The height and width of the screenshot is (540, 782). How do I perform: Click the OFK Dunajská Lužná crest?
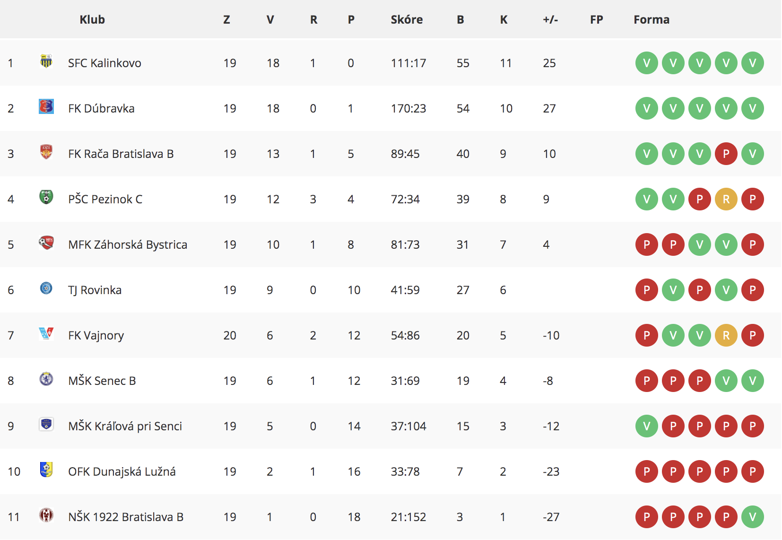pyautogui.click(x=46, y=470)
